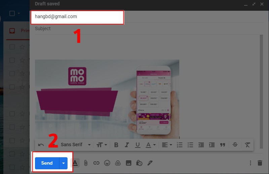Star the first email row in inbox

pyautogui.click(x=22, y=47)
